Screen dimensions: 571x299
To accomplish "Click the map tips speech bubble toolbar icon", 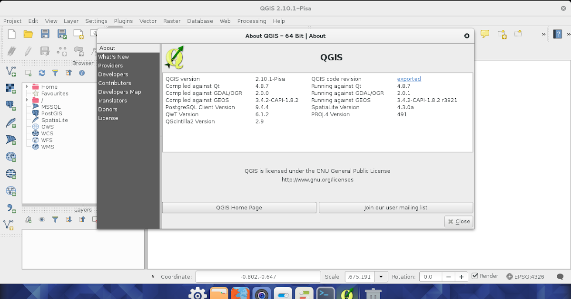I will tap(485, 34).
